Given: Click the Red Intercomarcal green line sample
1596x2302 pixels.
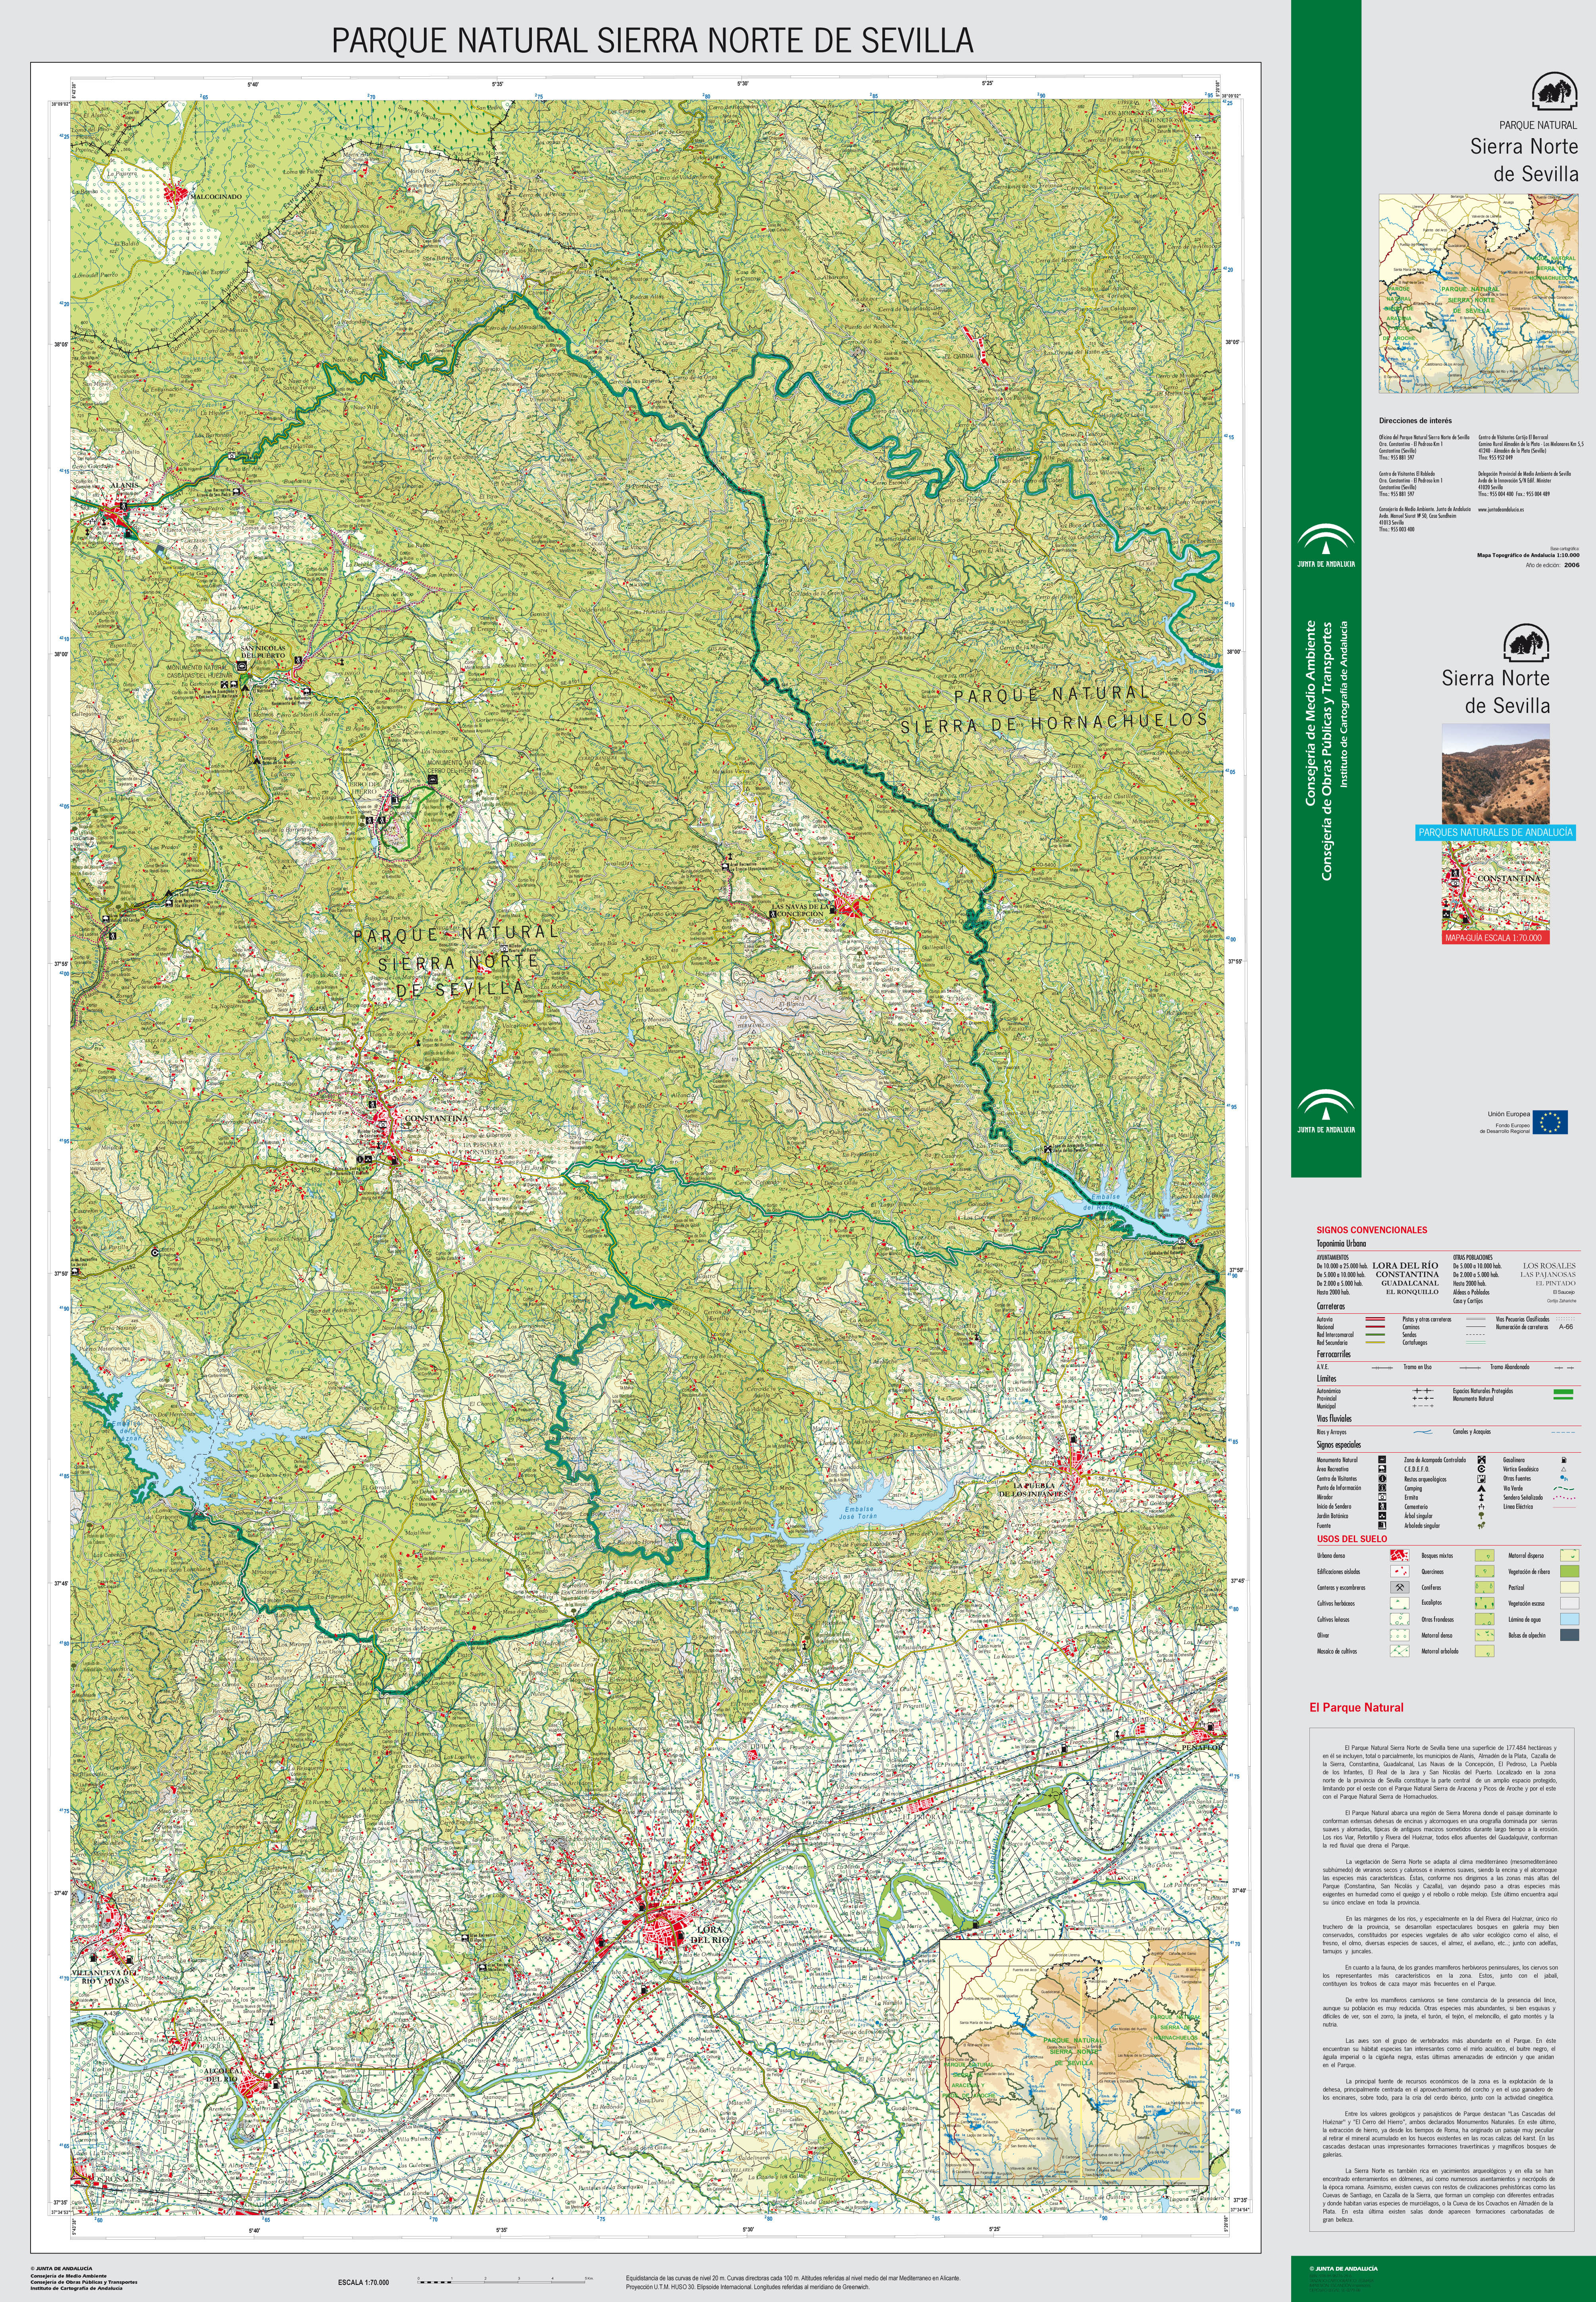Looking at the screenshot, I should (1375, 1335).
